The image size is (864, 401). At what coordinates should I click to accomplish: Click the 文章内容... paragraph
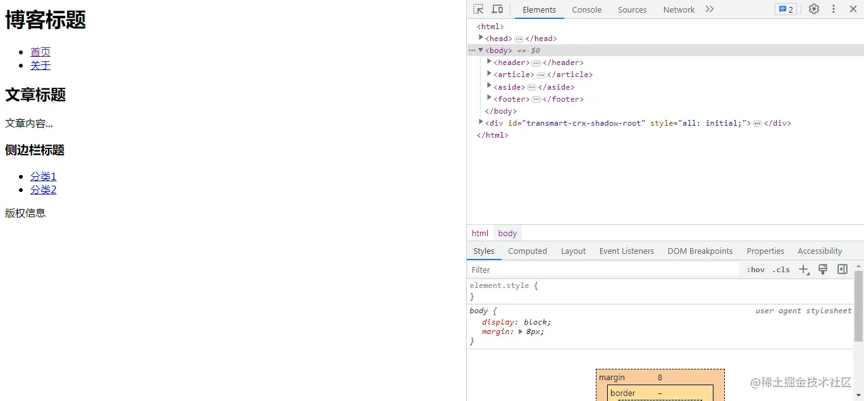pos(29,123)
